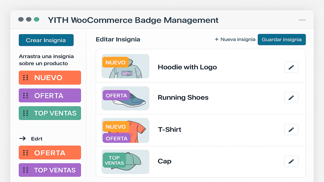Click the pencil edit icon for T-Shirt
The width and height of the screenshot is (324, 182).
click(291, 129)
